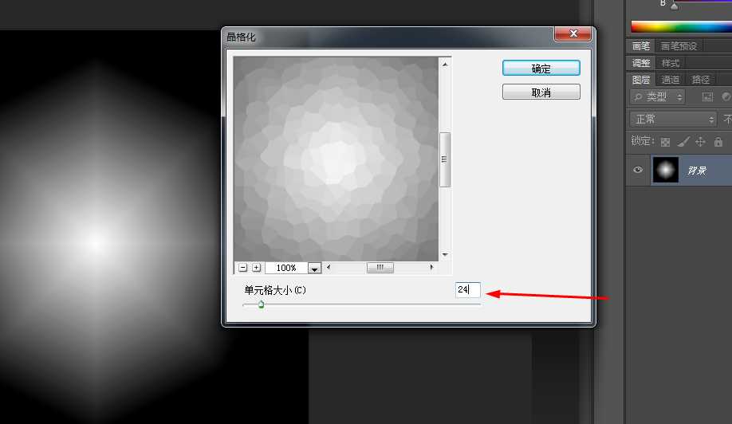Click the zoom in plus button in preview

coord(256,268)
